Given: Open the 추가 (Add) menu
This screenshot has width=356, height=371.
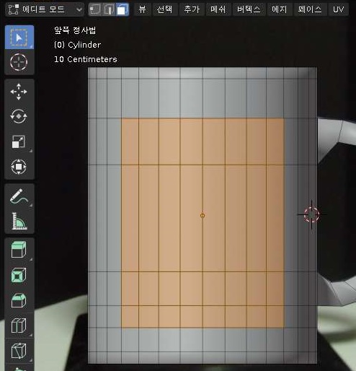Looking at the screenshot, I should 192,9.
